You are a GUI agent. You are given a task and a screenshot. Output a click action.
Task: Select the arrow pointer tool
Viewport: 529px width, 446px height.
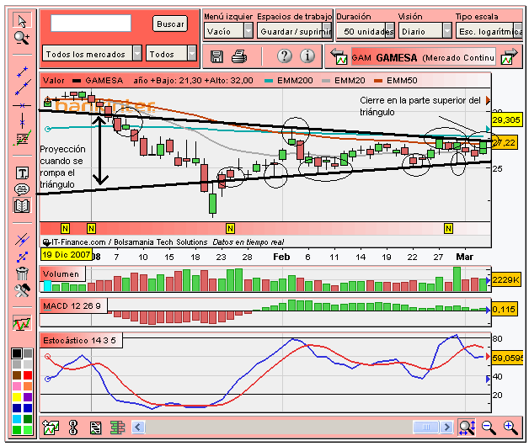(x=22, y=21)
